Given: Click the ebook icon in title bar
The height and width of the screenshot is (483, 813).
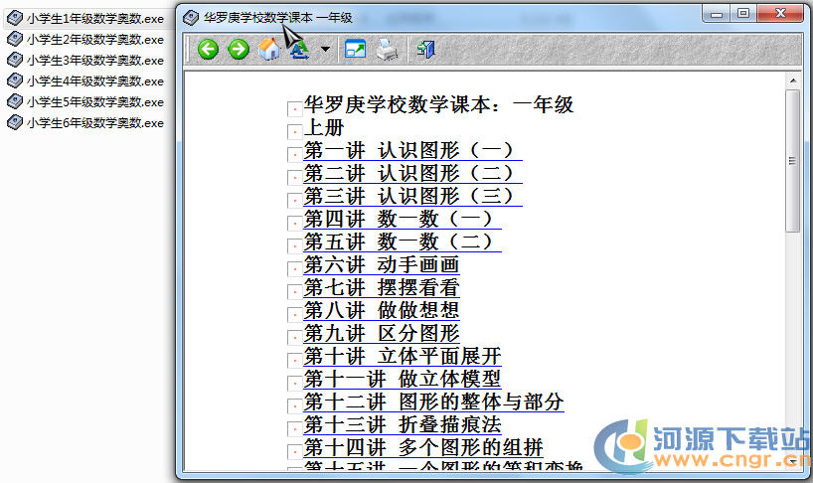Looking at the screenshot, I should tap(191, 18).
